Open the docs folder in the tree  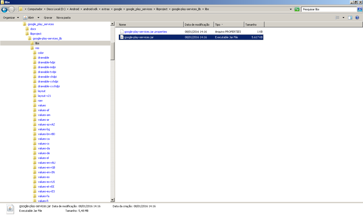click(x=33, y=29)
